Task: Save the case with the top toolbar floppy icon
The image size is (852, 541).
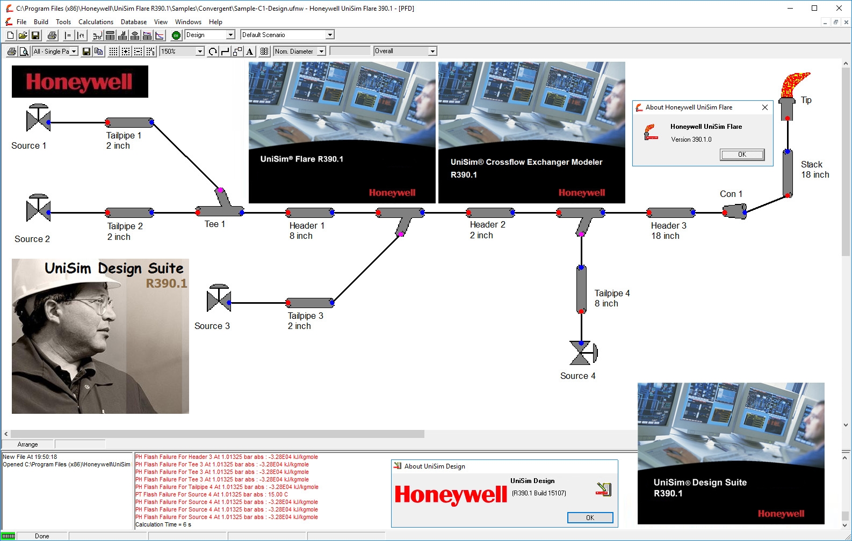Action: click(x=35, y=35)
